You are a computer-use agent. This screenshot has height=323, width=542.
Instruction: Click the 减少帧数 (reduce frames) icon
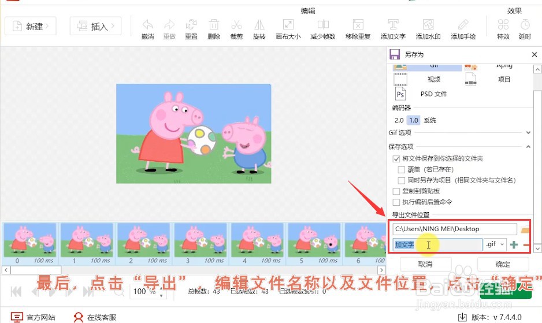[323, 25]
